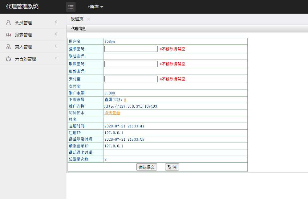Open 点击查看 link beside 彩种回水
308x199 pixels.
point(112,113)
